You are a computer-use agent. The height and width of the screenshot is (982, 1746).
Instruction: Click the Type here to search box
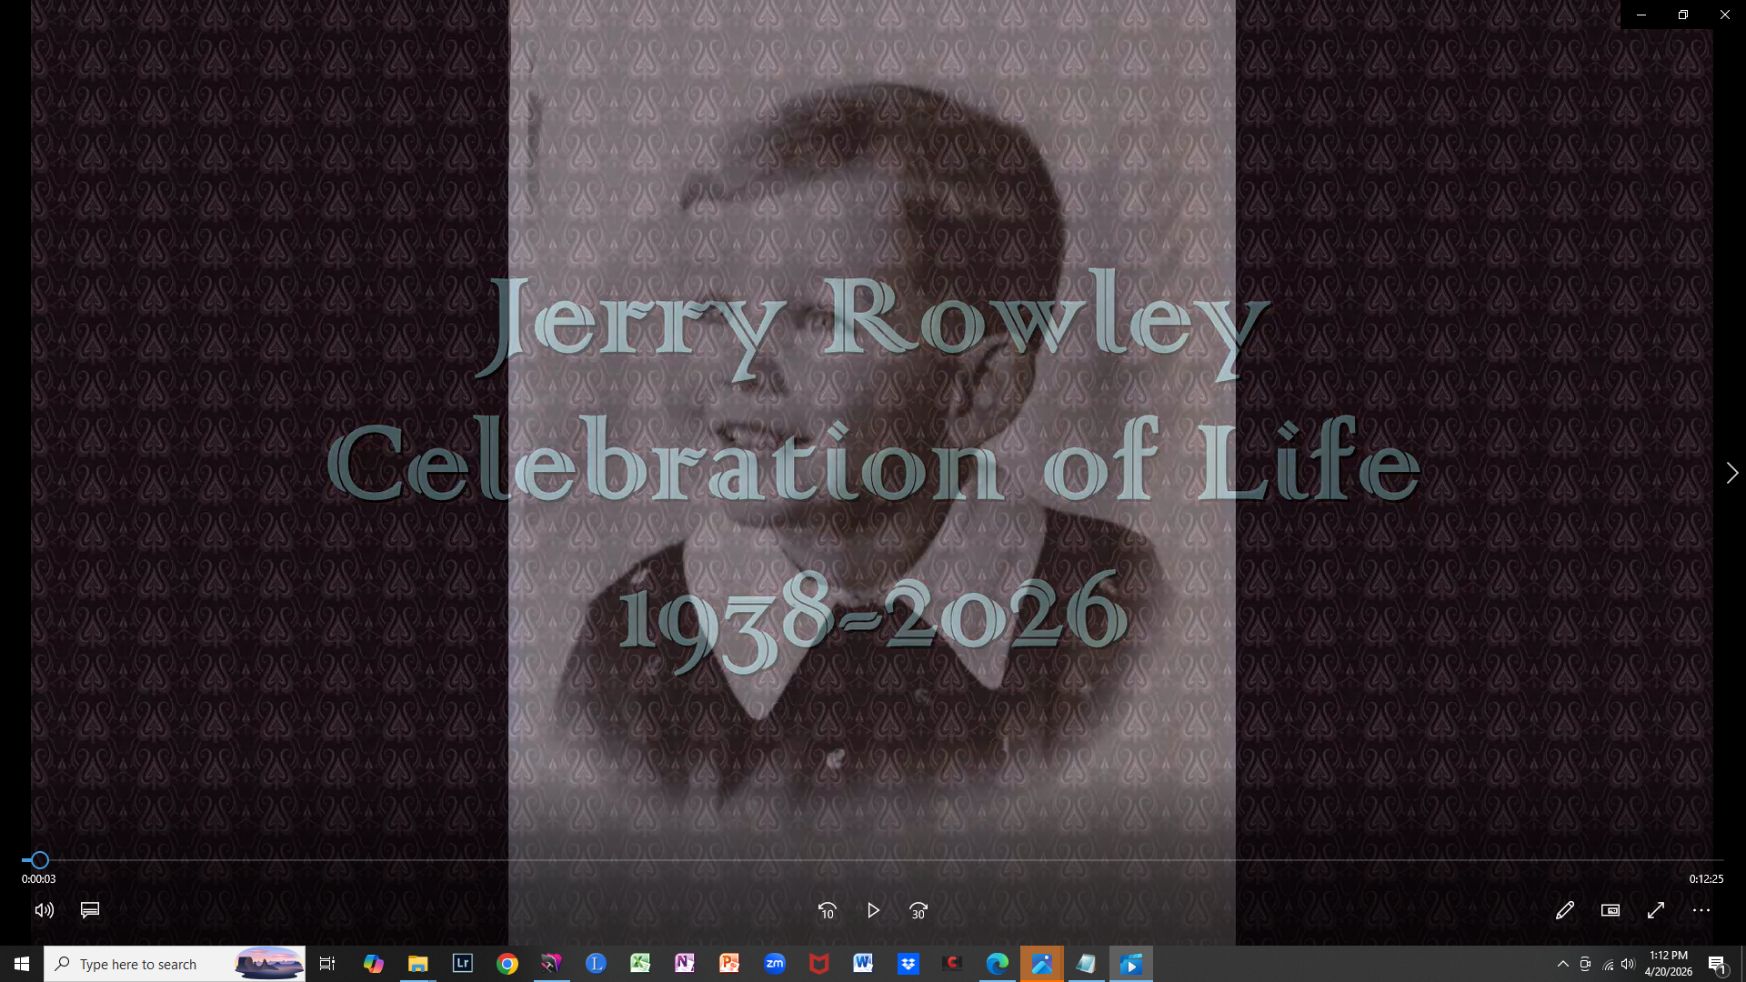(175, 964)
